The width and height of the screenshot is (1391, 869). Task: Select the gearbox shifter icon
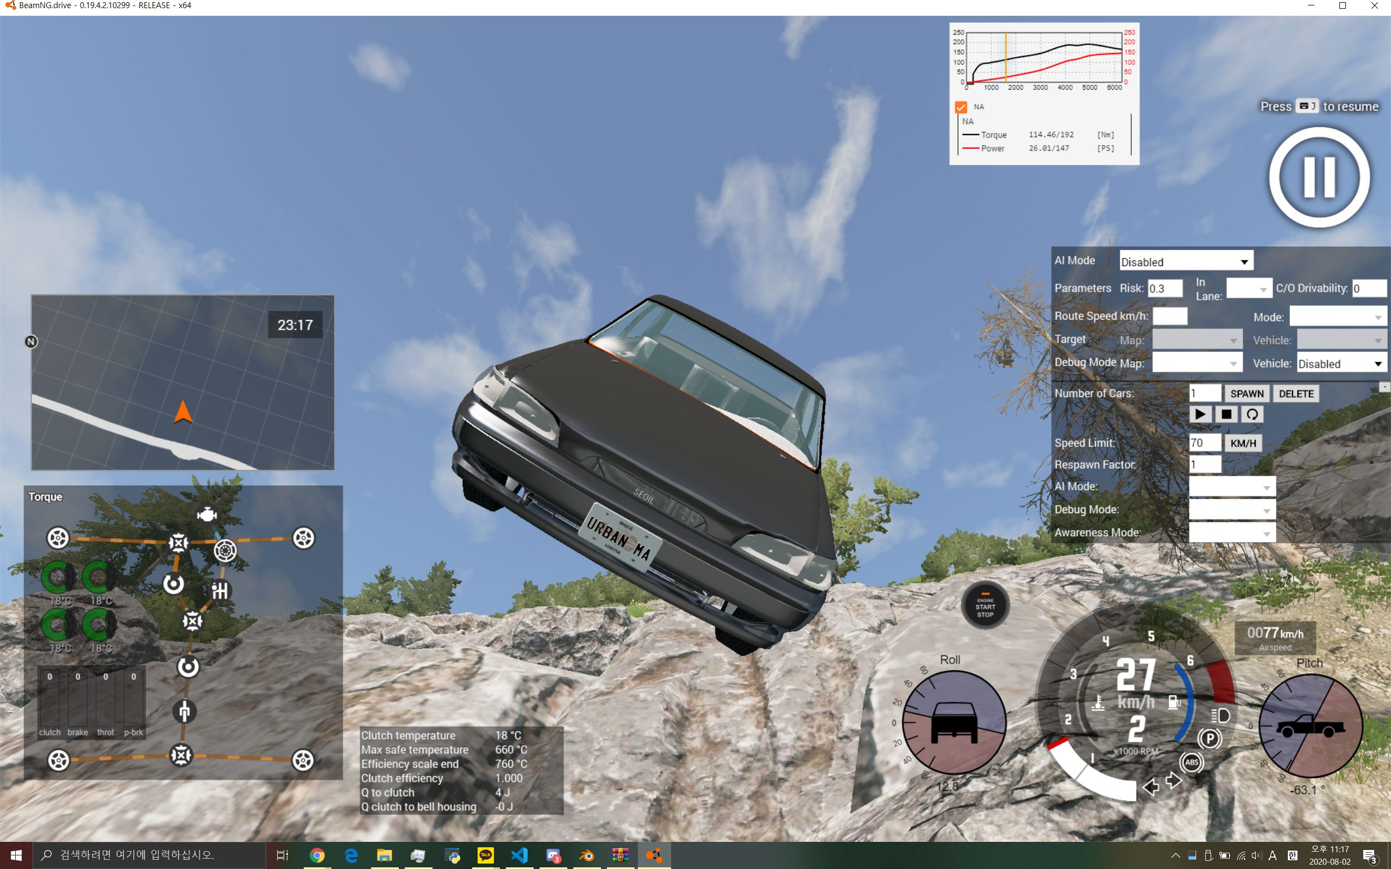220,590
